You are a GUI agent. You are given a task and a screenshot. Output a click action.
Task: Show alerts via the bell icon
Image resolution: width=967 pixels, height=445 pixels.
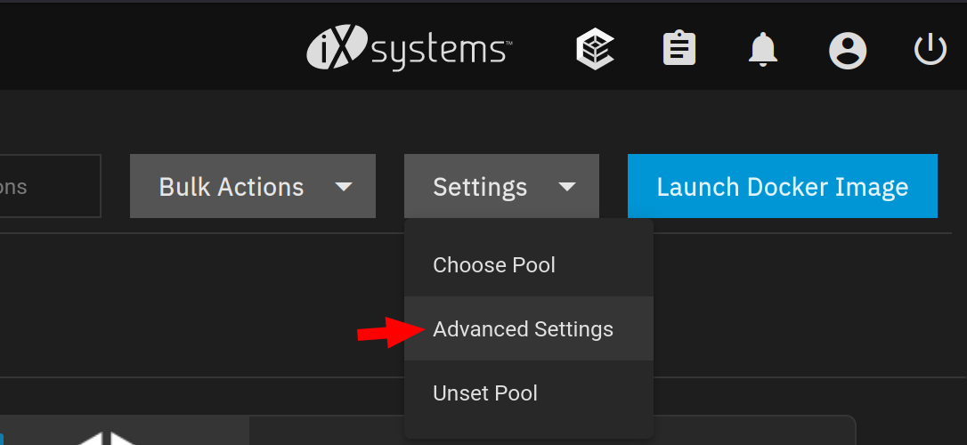763,49
